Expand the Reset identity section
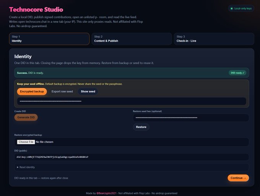260x196 pixels. tap(132, 167)
